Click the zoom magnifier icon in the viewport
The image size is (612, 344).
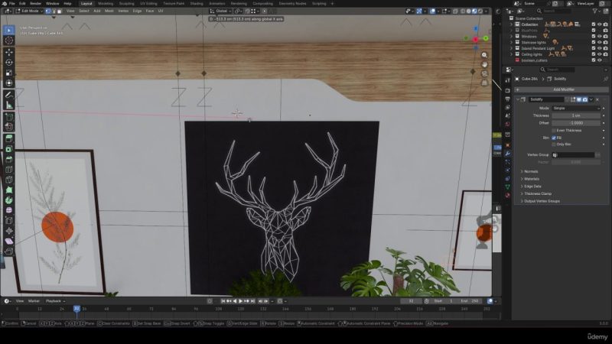click(483, 56)
